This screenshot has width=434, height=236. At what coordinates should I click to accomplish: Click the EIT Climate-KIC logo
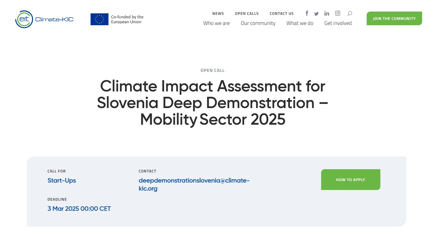tap(44, 19)
